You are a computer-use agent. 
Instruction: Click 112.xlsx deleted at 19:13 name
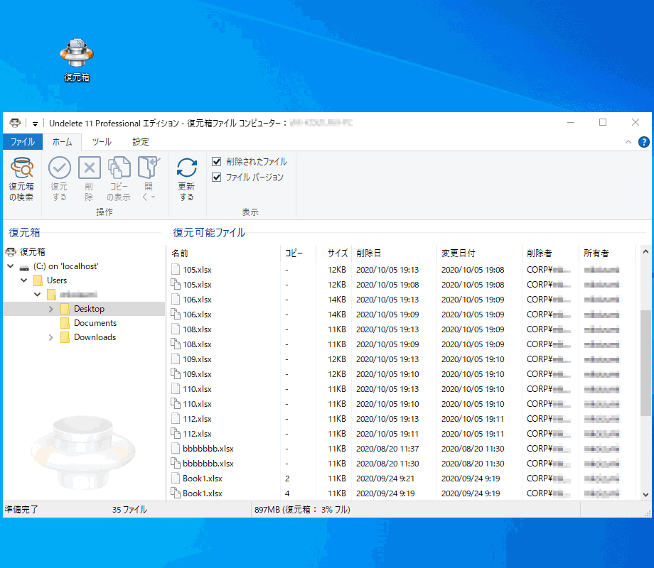(198, 419)
